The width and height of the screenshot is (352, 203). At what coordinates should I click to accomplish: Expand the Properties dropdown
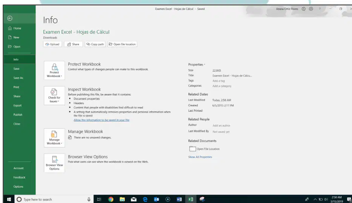197,65
